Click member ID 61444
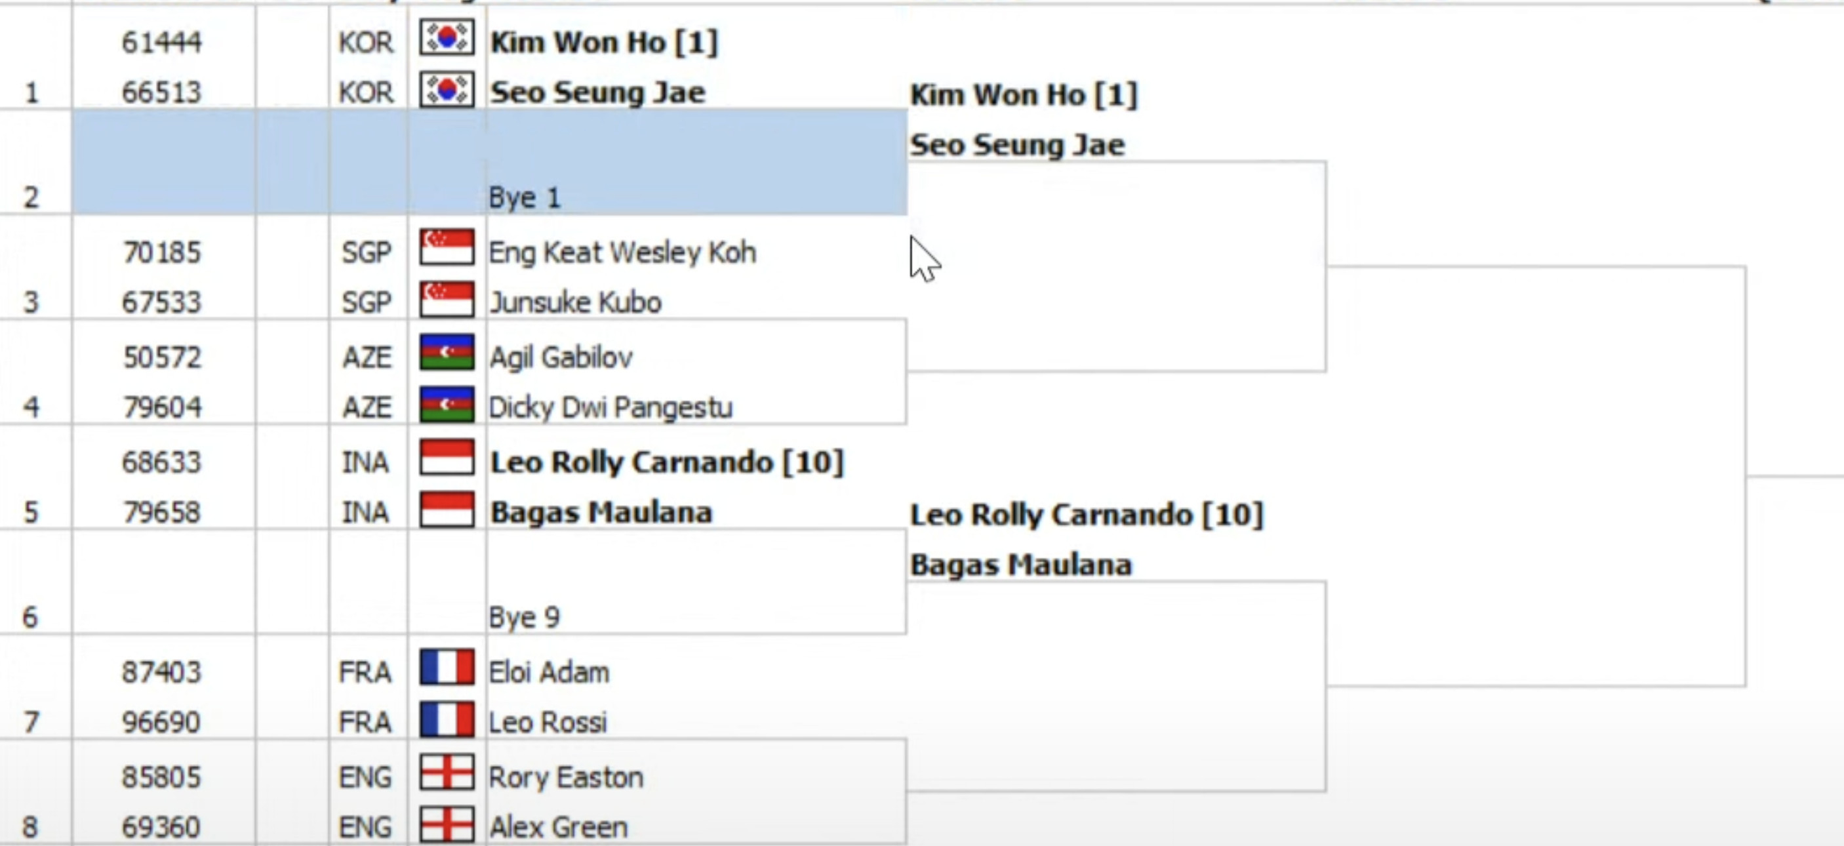This screenshot has width=1844, height=846. [162, 42]
